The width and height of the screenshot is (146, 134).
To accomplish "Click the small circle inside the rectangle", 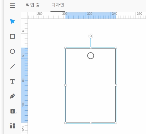I will pos(91,56).
